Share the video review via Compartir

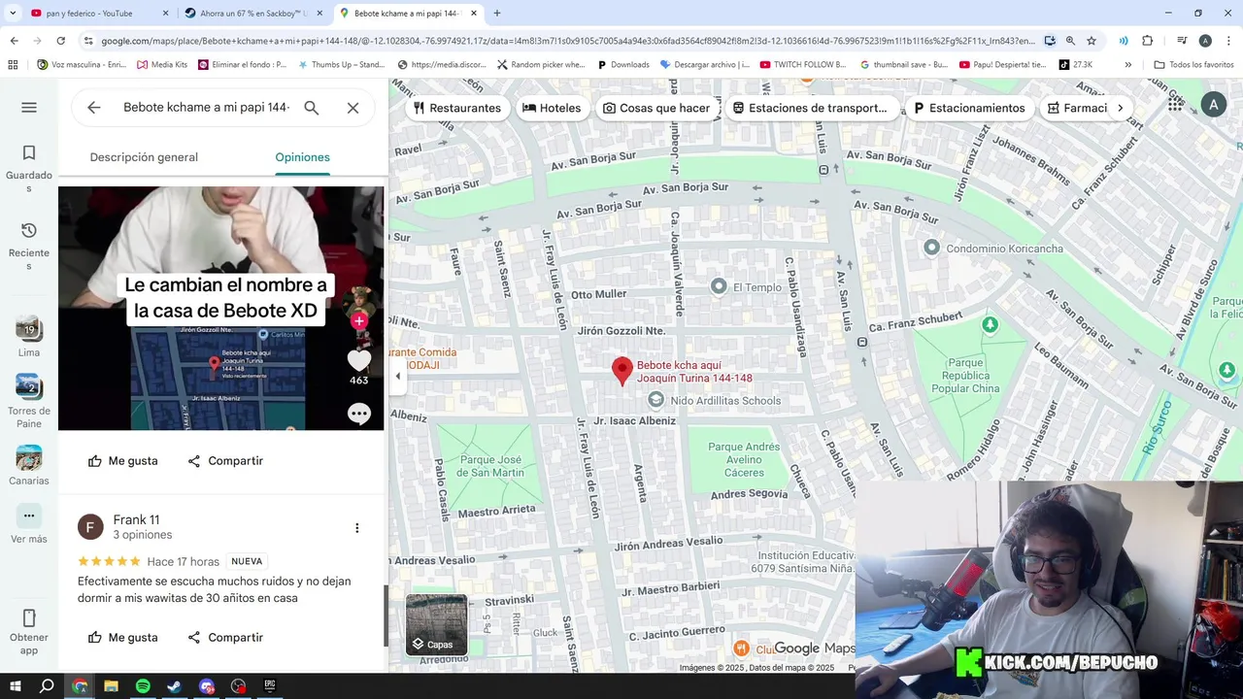coord(225,461)
